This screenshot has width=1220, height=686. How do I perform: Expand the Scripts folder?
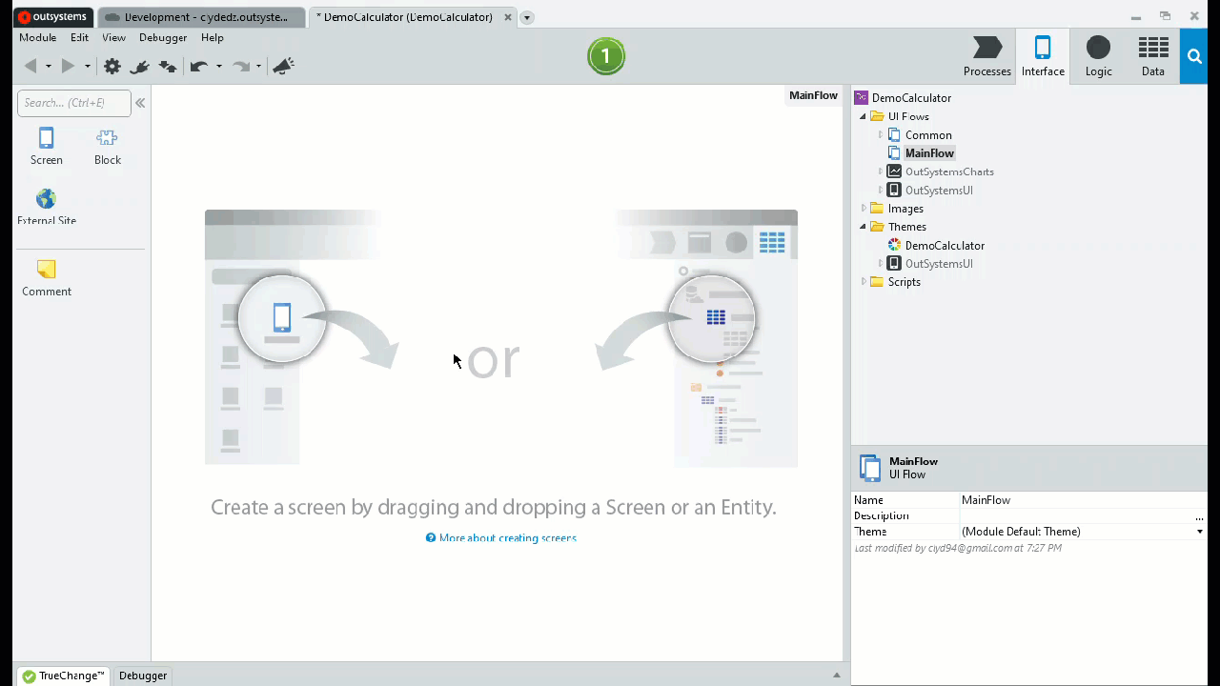click(x=864, y=282)
